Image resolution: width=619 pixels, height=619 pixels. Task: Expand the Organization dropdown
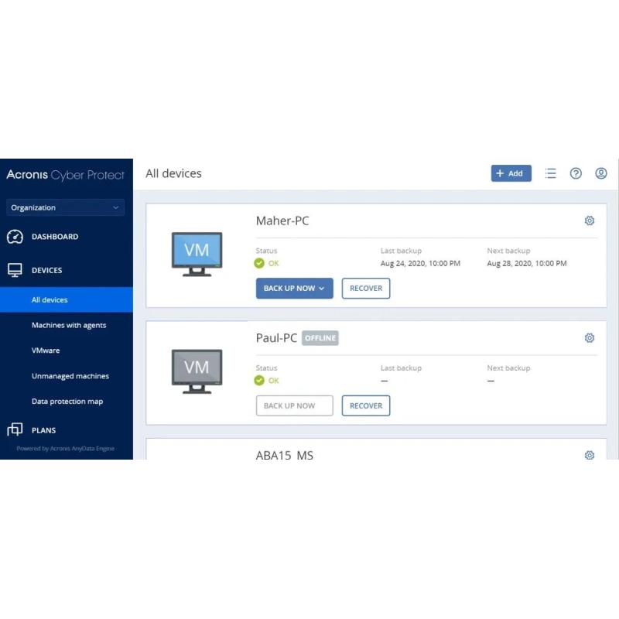[65, 207]
